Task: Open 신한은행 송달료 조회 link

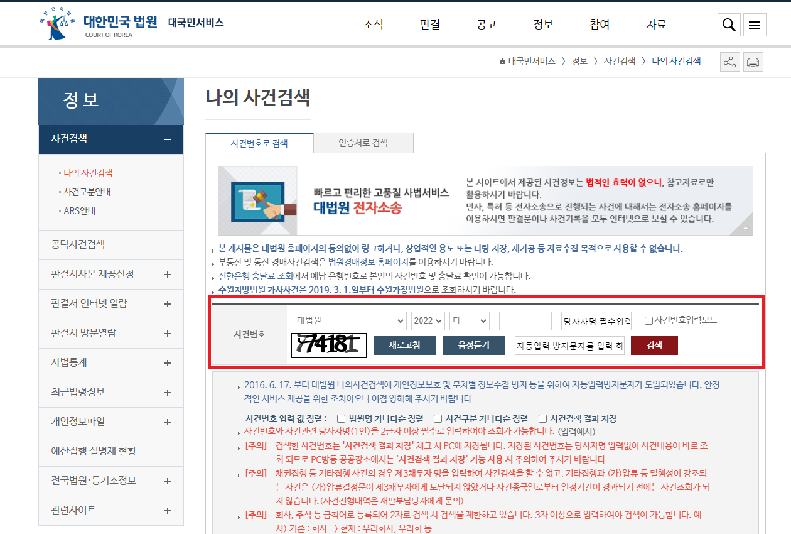Action: coord(256,276)
